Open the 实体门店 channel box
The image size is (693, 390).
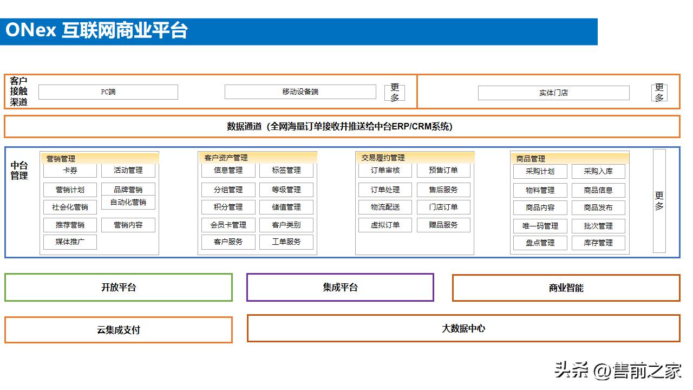pos(553,93)
